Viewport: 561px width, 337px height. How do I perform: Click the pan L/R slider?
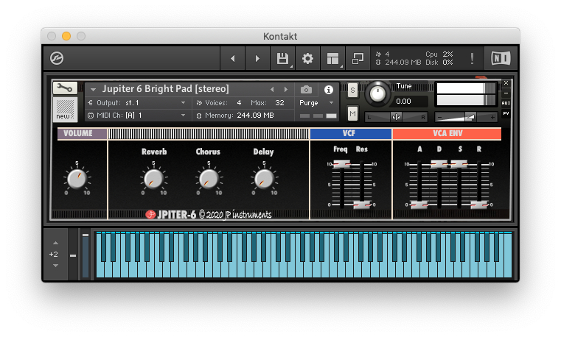point(396,117)
